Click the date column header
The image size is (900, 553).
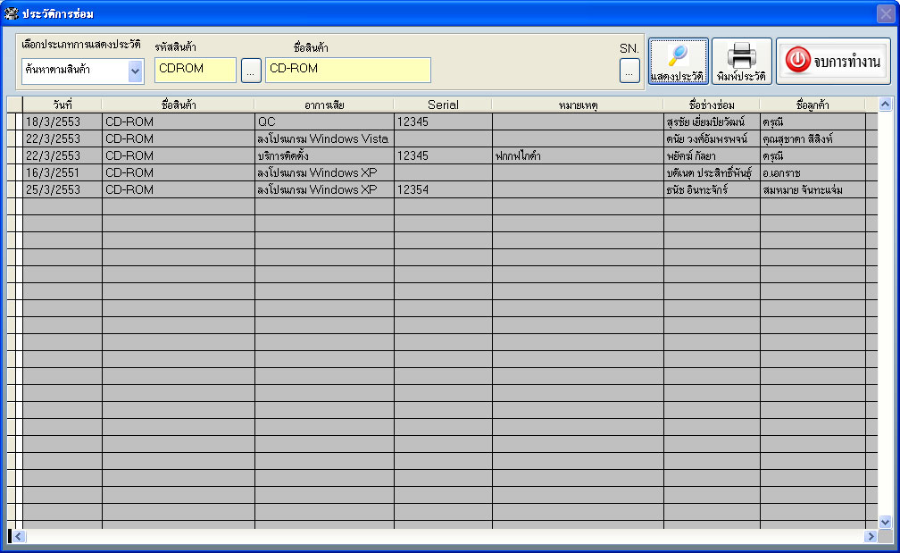(x=62, y=105)
